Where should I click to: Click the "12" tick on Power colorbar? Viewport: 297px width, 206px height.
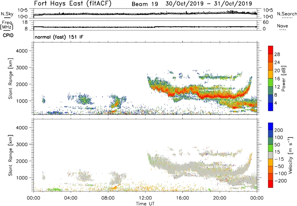click(277, 87)
